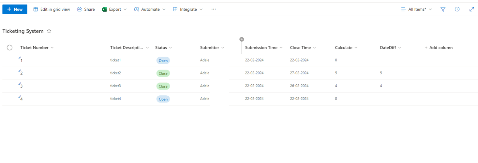Click the expand content icon
This screenshot has height=163, width=478.
[471, 9]
